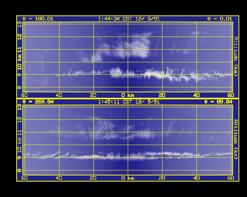Screen dimensions: 247x197
Task: Select the 8 altitude tick in the 1:45:11 plot
Action: click(x=19, y=170)
